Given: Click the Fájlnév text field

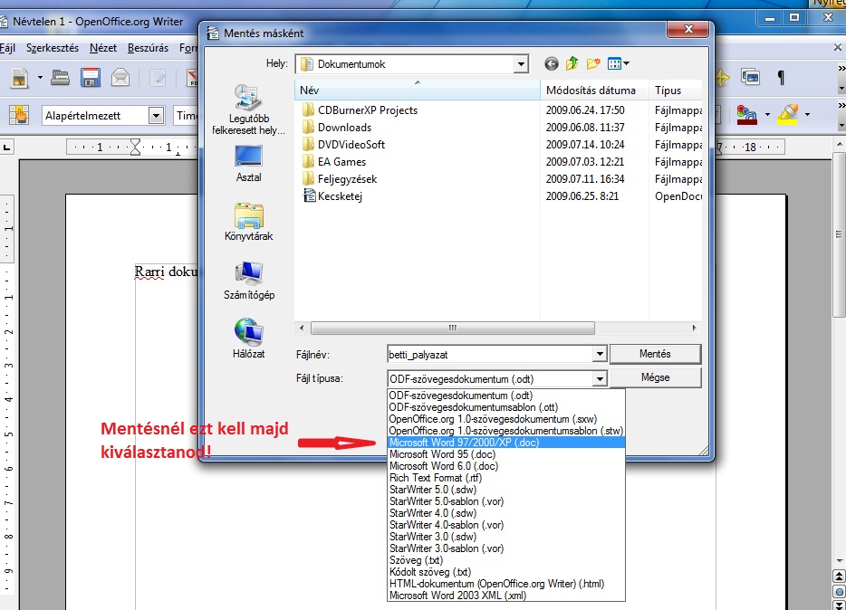Looking at the screenshot, I should [490, 355].
